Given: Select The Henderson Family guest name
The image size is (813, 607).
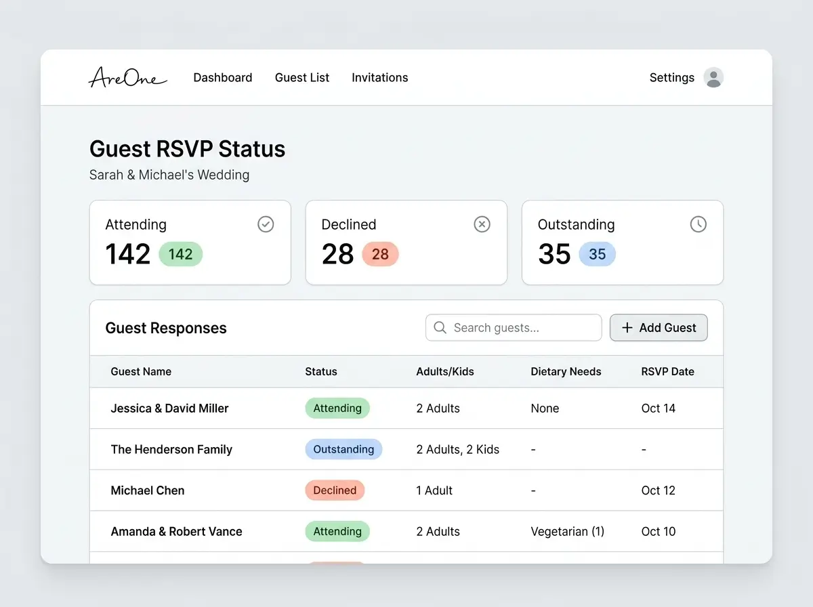Looking at the screenshot, I should 171,449.
